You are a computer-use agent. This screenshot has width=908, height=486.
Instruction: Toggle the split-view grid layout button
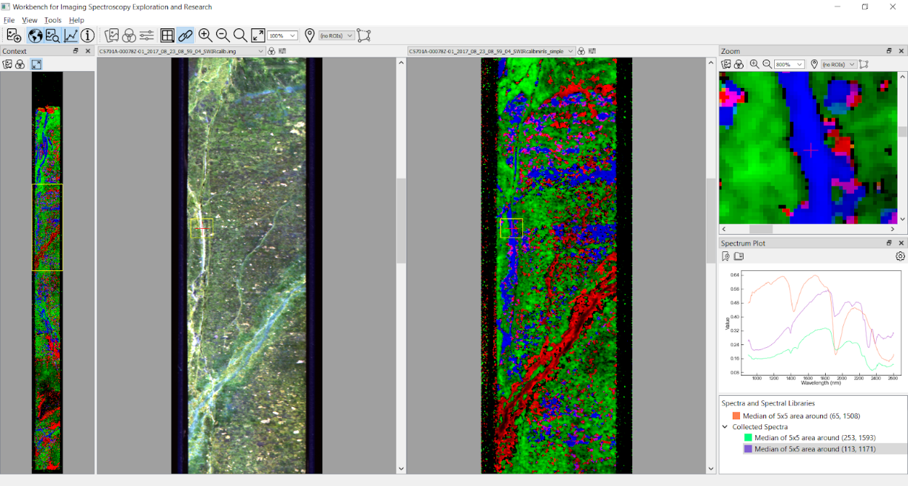click(167, 36)
